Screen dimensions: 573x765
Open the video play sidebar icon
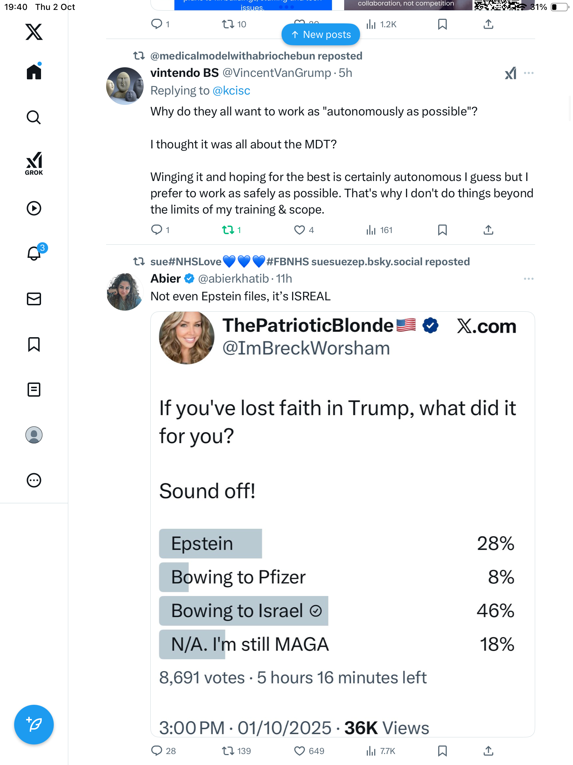pos(34,208)
